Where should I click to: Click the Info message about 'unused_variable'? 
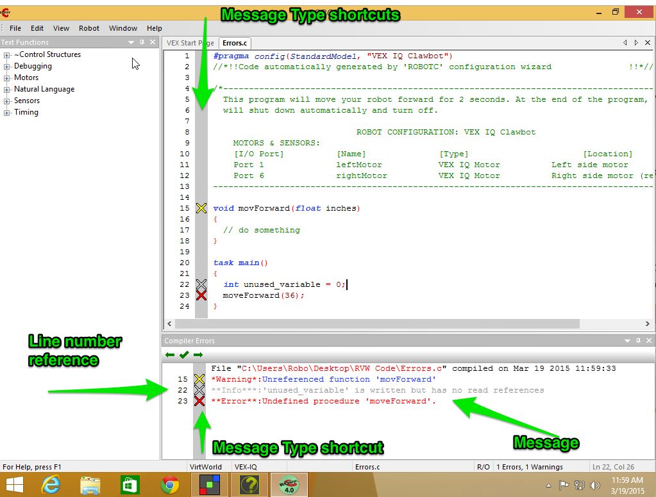coord(377,390)
